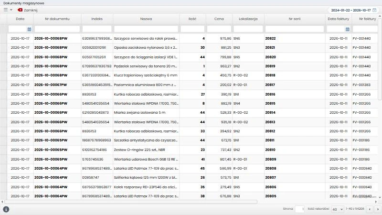Click the scroll right arrow of horizontal scrollbar
382x215 pixels.
coord(376,202)
